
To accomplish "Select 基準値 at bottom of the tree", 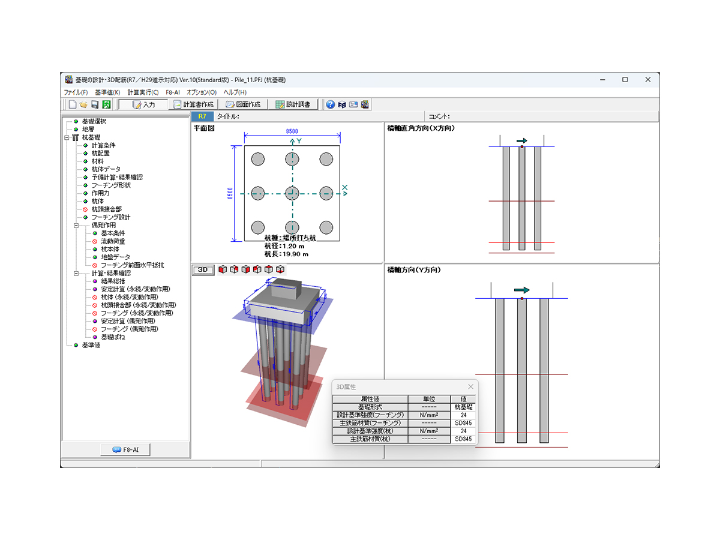I will [91, 345].
